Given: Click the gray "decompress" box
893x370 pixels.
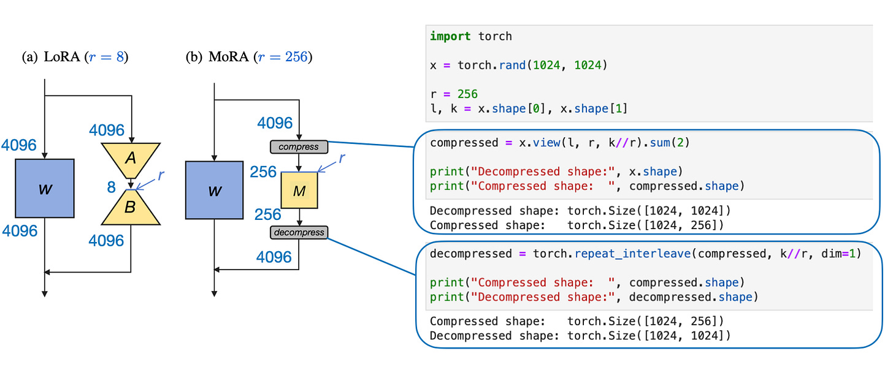Looking at the screenshot, I should point(299,233).
